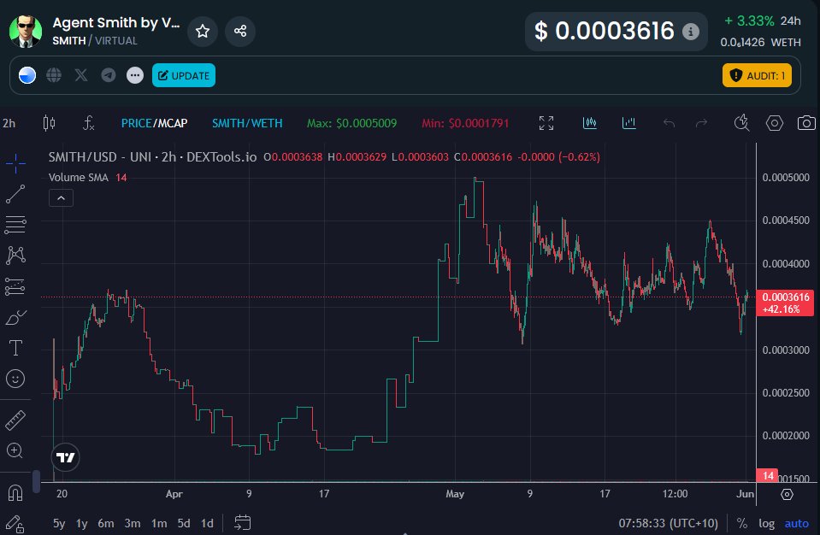Open the quick search lightning icon
The image size is (820, 535).
point(741,123)
